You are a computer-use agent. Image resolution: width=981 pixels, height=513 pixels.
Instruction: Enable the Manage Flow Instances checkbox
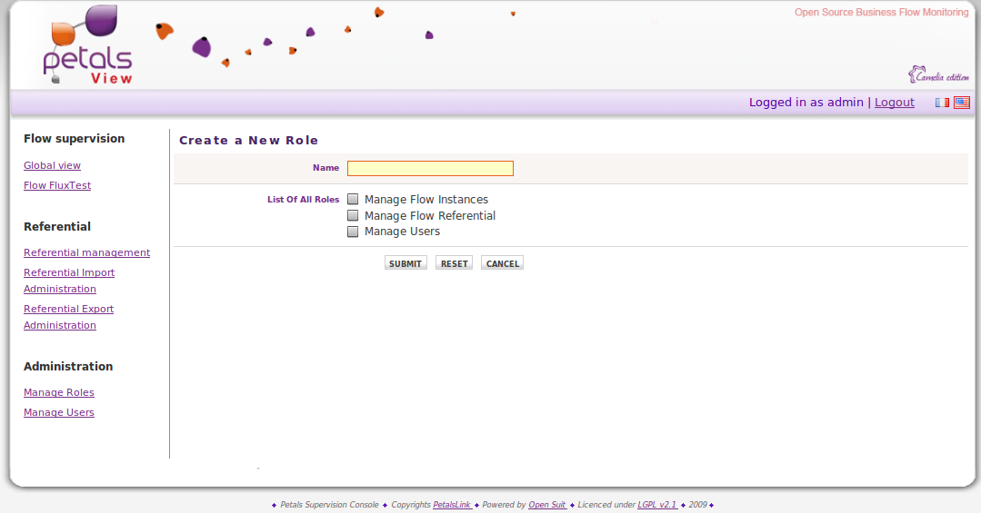(x=353, y=200)
